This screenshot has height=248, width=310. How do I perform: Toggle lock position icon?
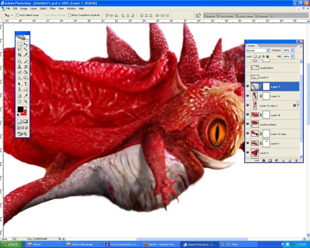coord(263,56)
